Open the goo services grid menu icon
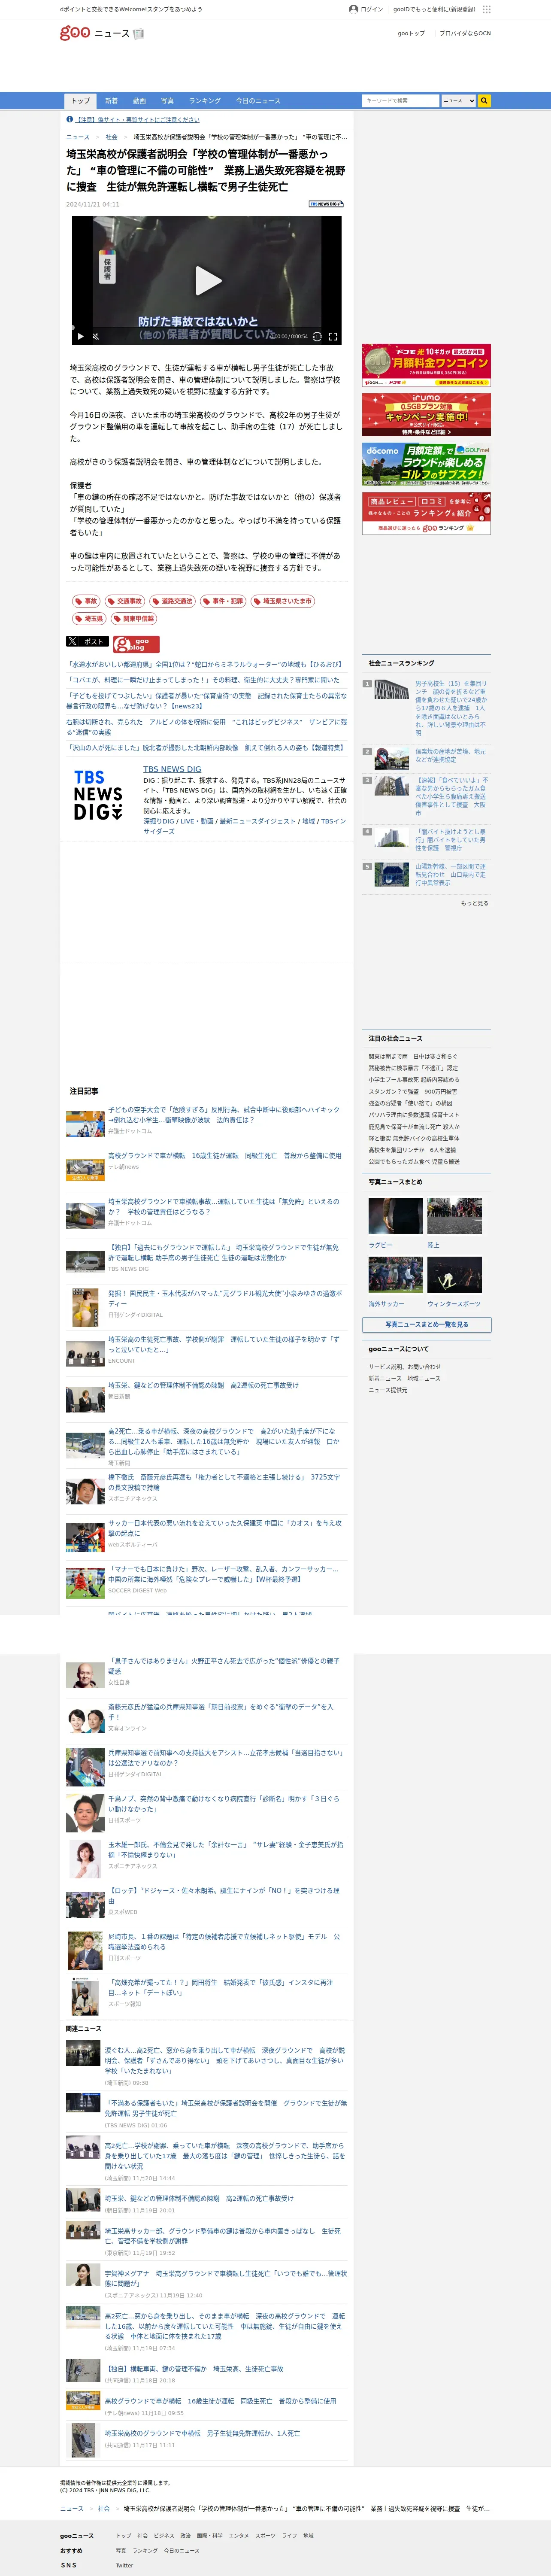The image size is (551, 2576). click(486, 9)
